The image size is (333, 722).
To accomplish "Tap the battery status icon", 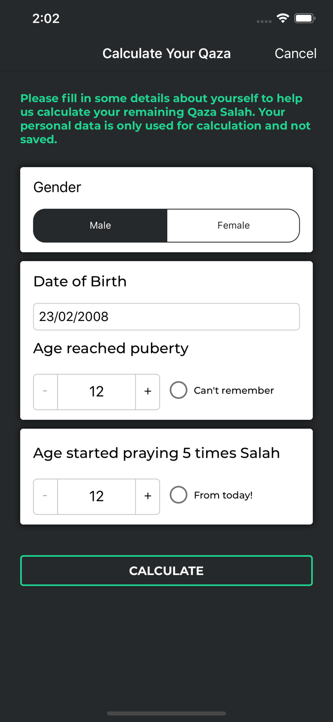I will [x=305, y=19].
